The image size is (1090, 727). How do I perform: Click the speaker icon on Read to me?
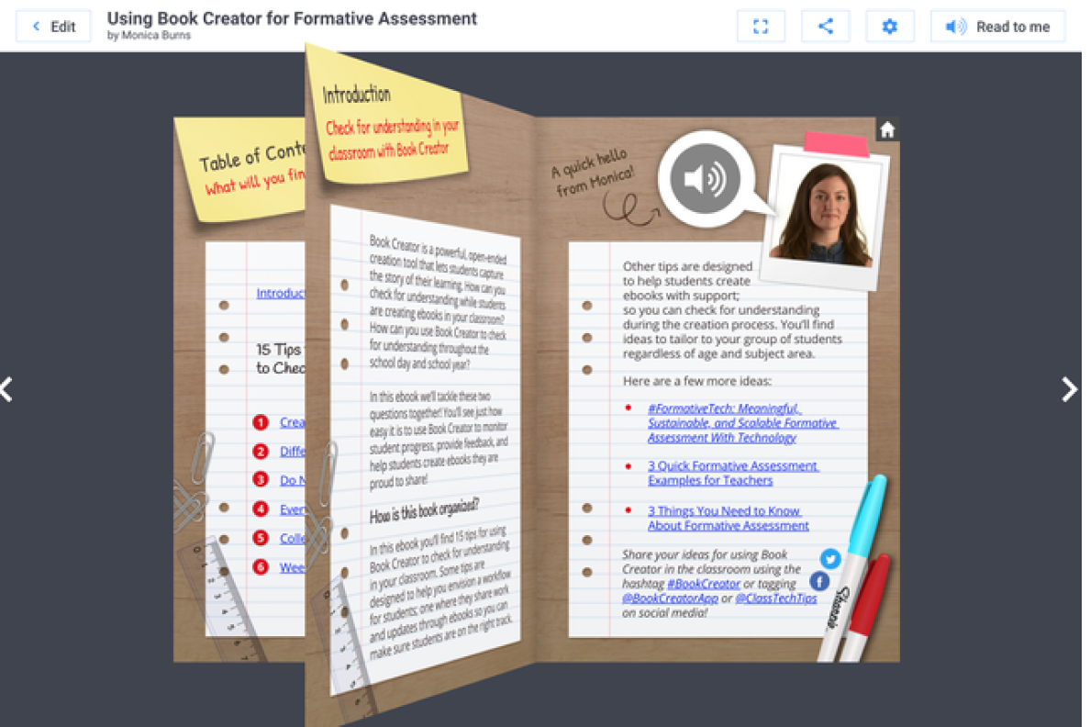(956, 26)
